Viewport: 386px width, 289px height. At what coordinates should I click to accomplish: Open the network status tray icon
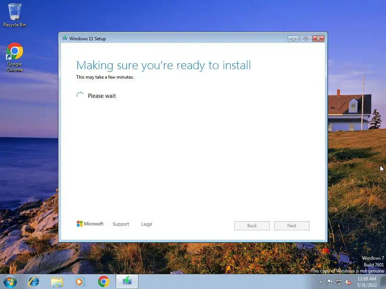click(x=339, y=282)
